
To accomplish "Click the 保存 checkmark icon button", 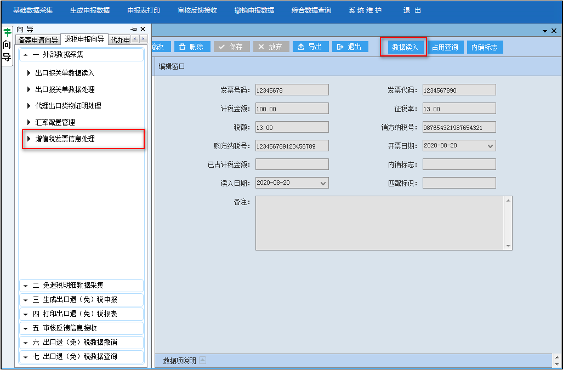I will 231,47.
